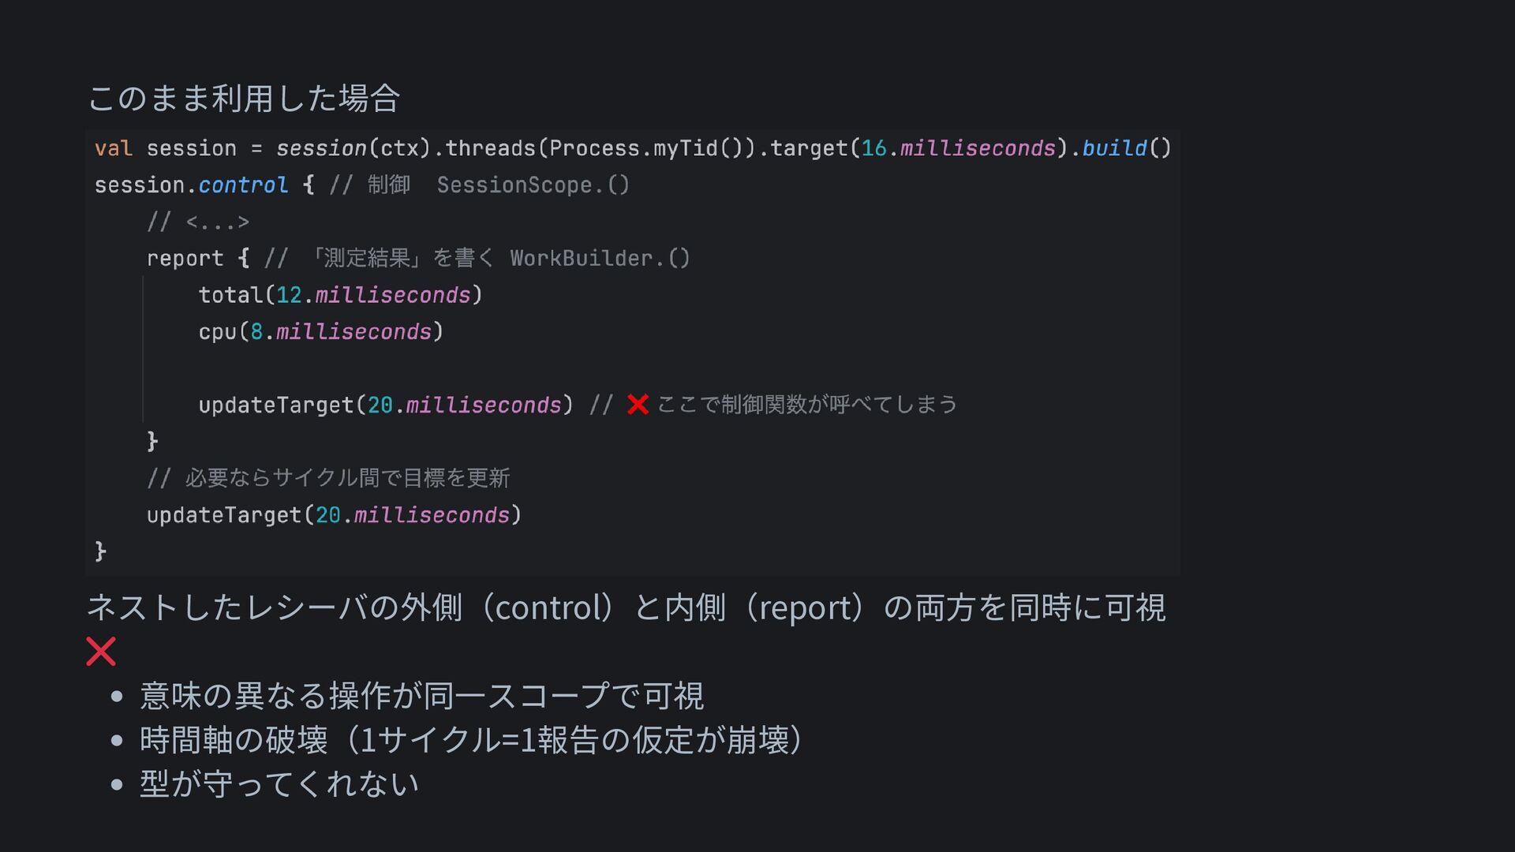Click the red X in the code comment

[638, 405]
